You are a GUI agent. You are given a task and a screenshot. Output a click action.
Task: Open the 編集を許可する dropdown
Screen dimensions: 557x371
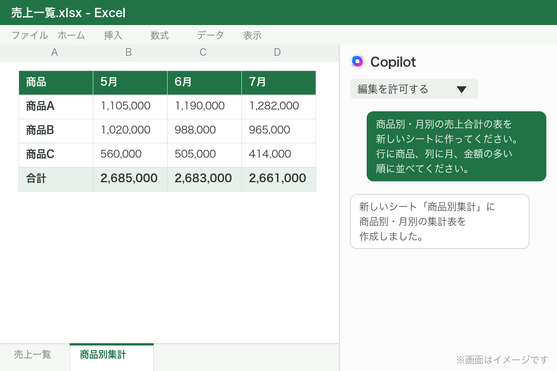click(414, 89)
